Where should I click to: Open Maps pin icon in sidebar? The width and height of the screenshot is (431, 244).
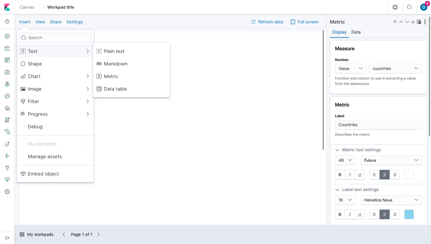(x=7, y=84)
